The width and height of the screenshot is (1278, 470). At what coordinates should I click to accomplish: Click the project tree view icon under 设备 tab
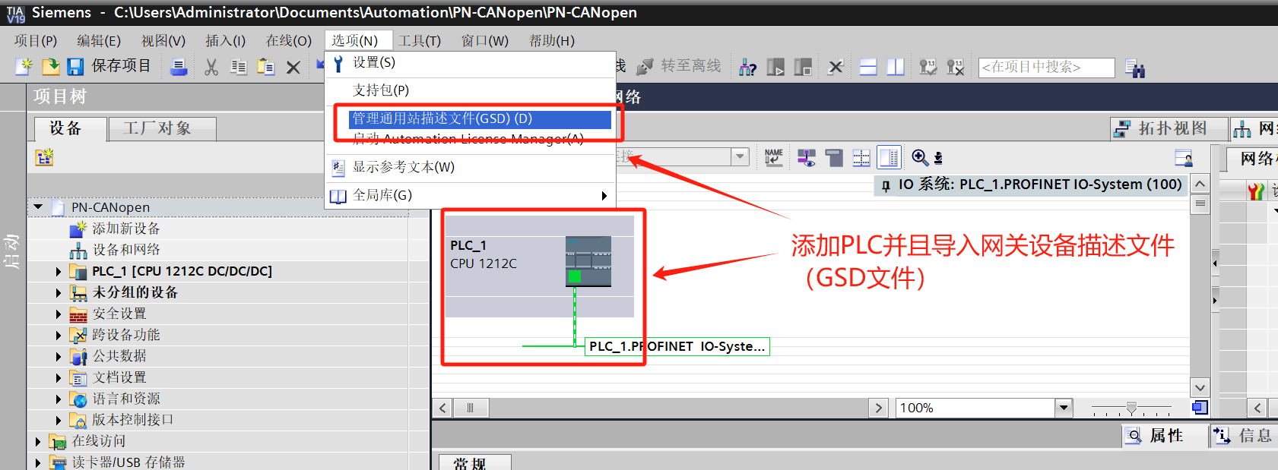[x=44, y=157]
